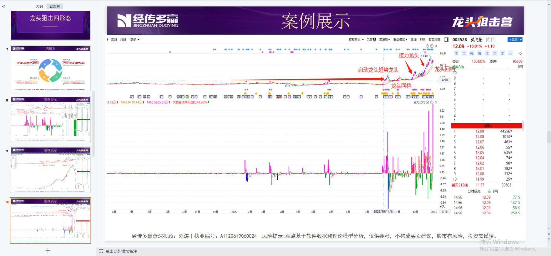
Task: Click the lock icon next to 分时成交
Action: click(489, 191)
